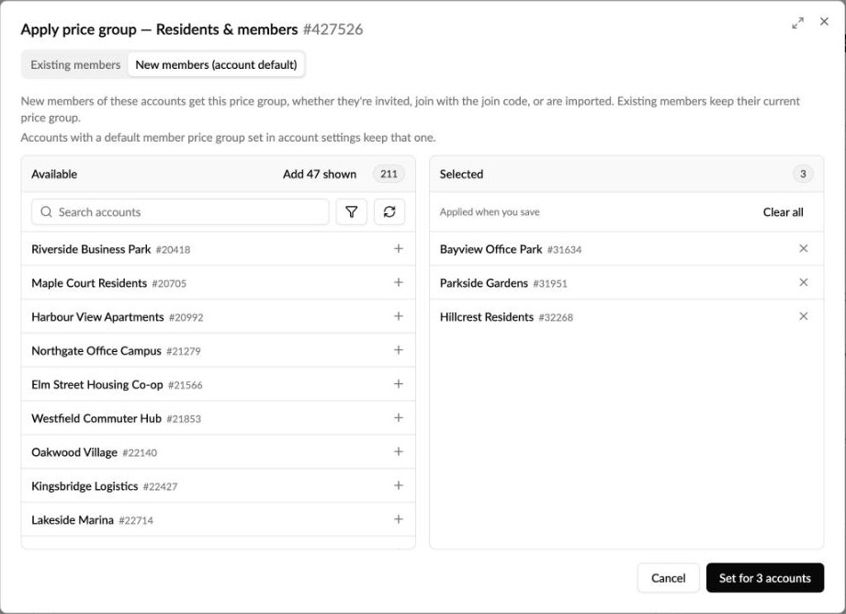Close the Apply price group dialog
This screenshot has height=614, width=846.
(824, 22)
